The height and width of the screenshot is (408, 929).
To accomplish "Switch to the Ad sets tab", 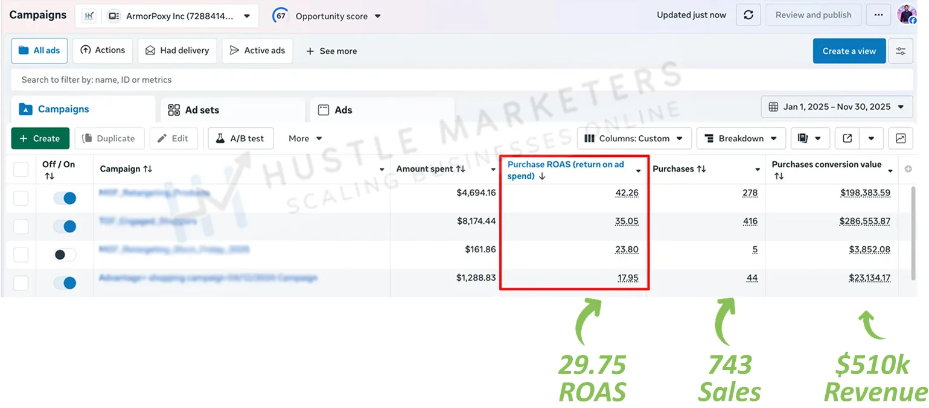I will click(233, 110).
